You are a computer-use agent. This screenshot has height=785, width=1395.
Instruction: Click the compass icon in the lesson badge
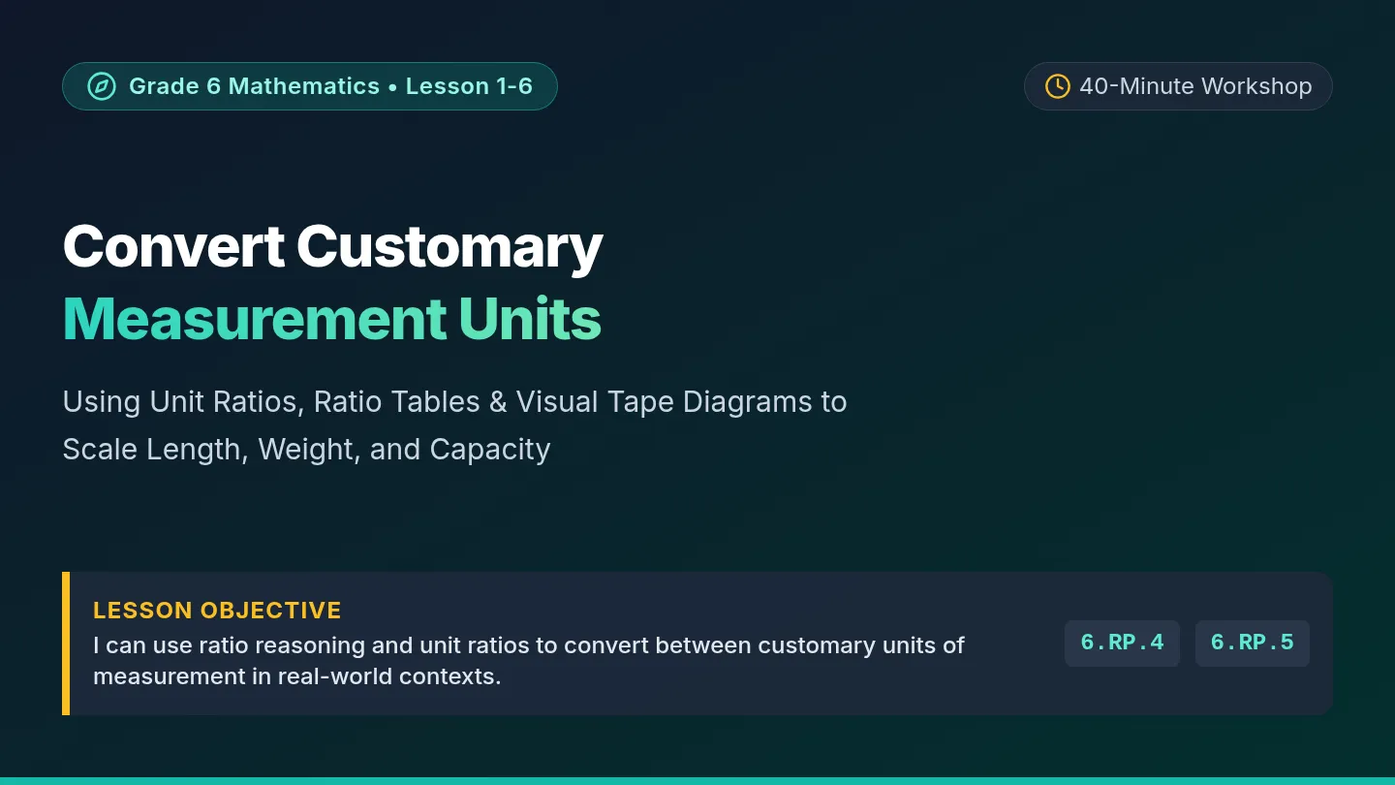click(102, 86)
